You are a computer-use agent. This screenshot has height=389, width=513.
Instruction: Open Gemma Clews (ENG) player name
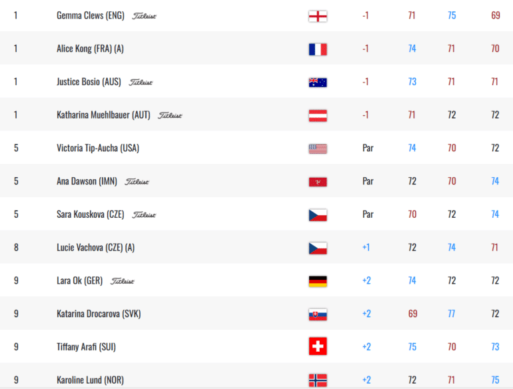point(91,16)
